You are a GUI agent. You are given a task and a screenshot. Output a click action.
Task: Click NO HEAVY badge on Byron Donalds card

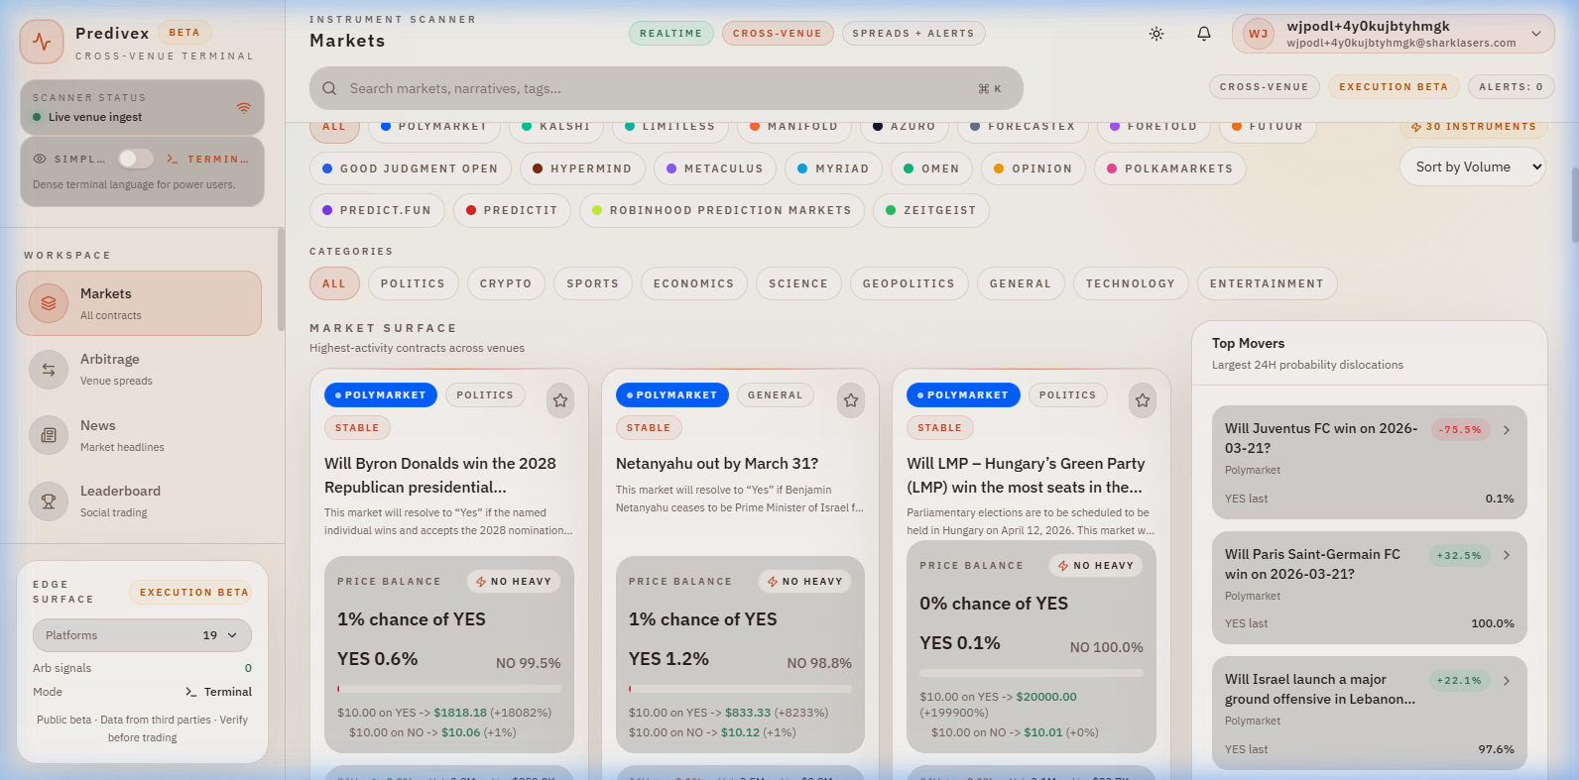(514, 582)
